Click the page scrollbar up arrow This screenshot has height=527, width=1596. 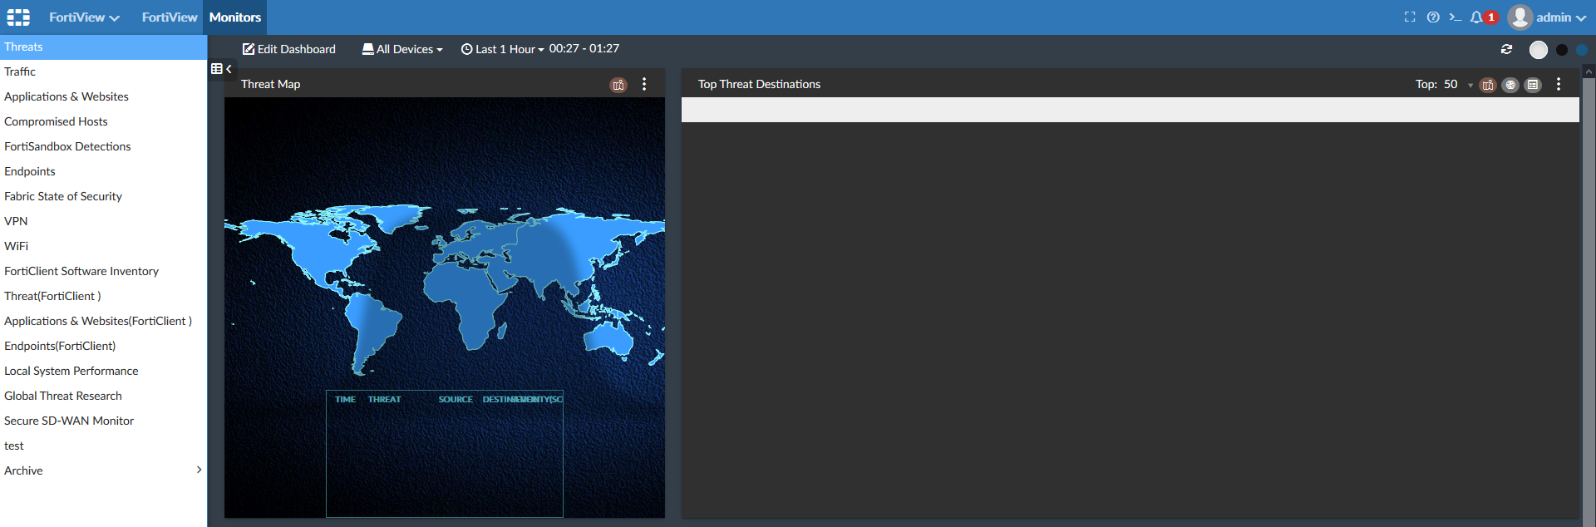pyautogui.click(x=1589, y=71)
